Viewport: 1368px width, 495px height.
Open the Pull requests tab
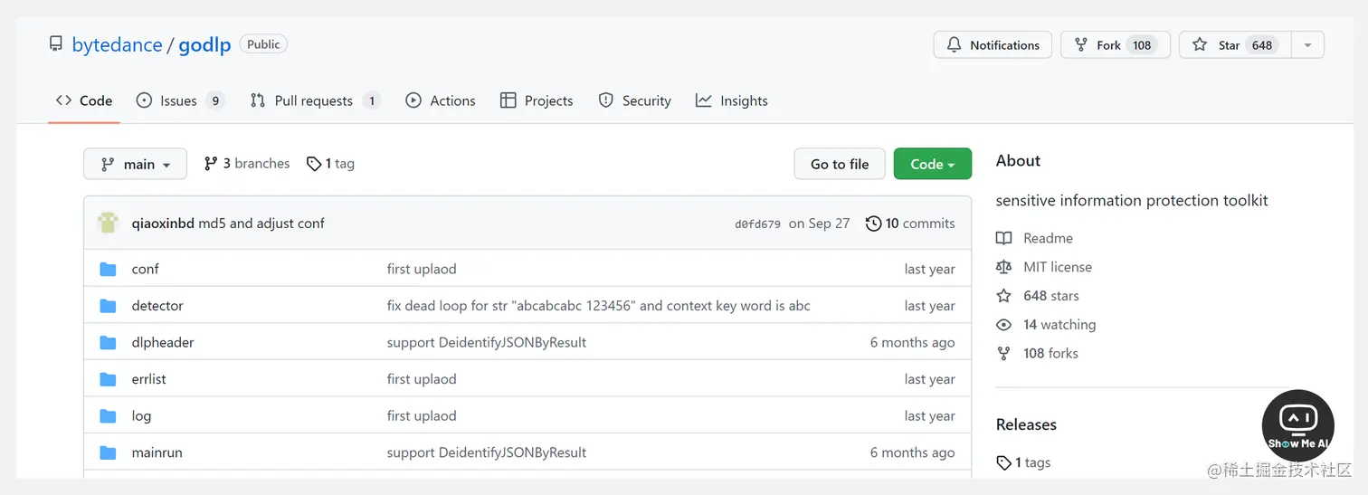click(314, 100)
